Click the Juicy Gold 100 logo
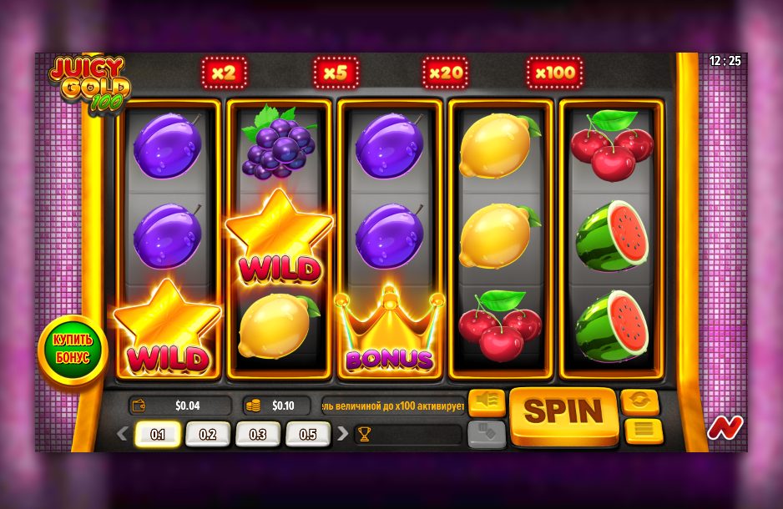Image resolution: width=783 pixels, height=509 pixels. click(89, 83)
